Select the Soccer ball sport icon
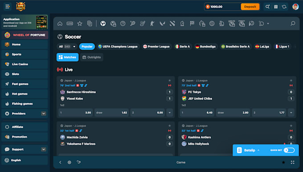Screen dimensions: 303x172 tap(103, 24)
